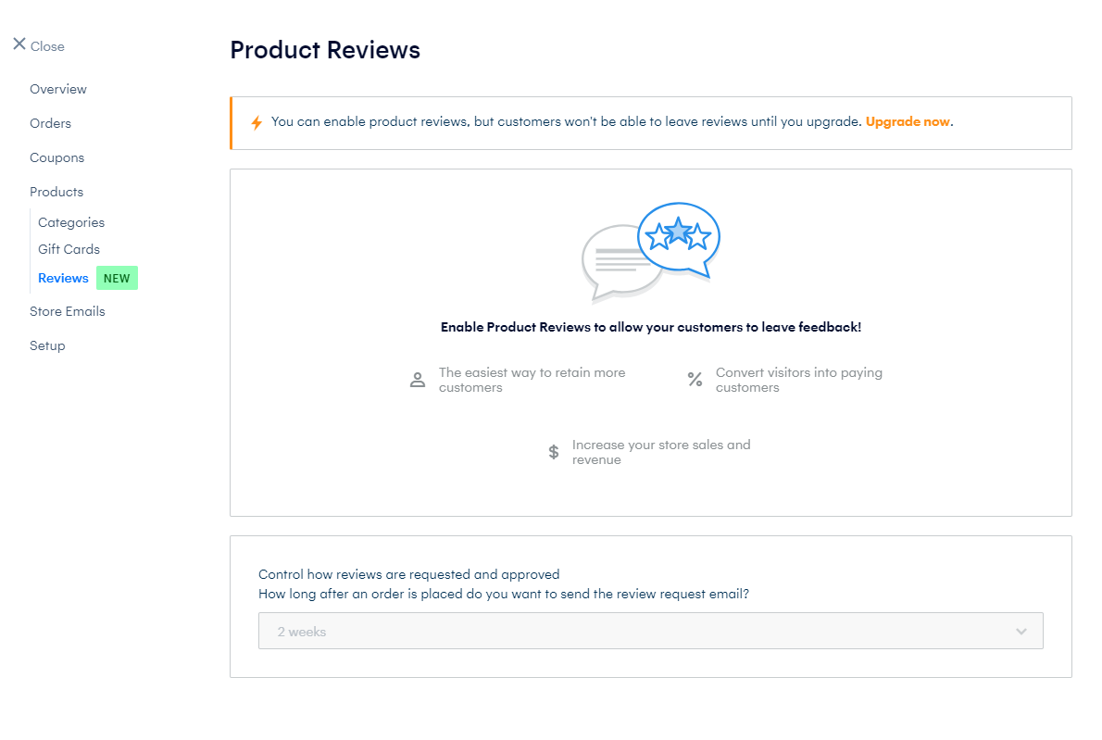1102x740 pixels.
Task: Expand the dropdown chevron arrow
Action: click(1021, 632)
